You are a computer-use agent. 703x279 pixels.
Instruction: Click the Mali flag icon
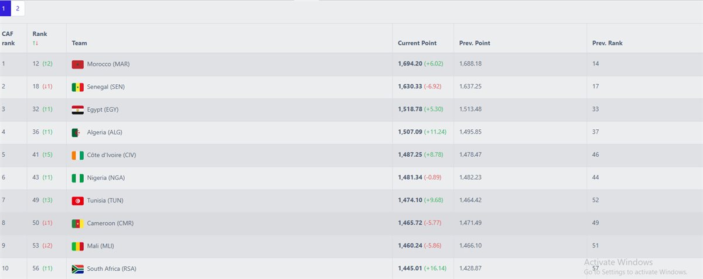coord(77,246)
